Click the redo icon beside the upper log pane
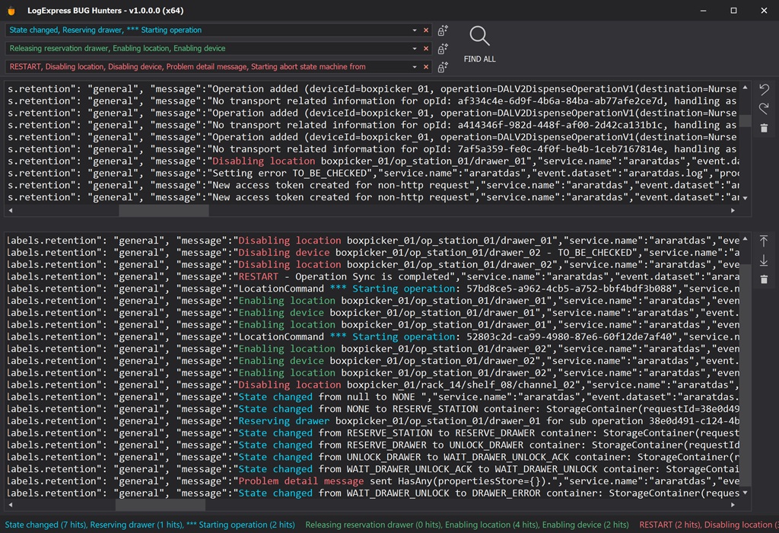The height and width of the screenshot is (533, 779). pyautogui.click(x=764, y=108)
